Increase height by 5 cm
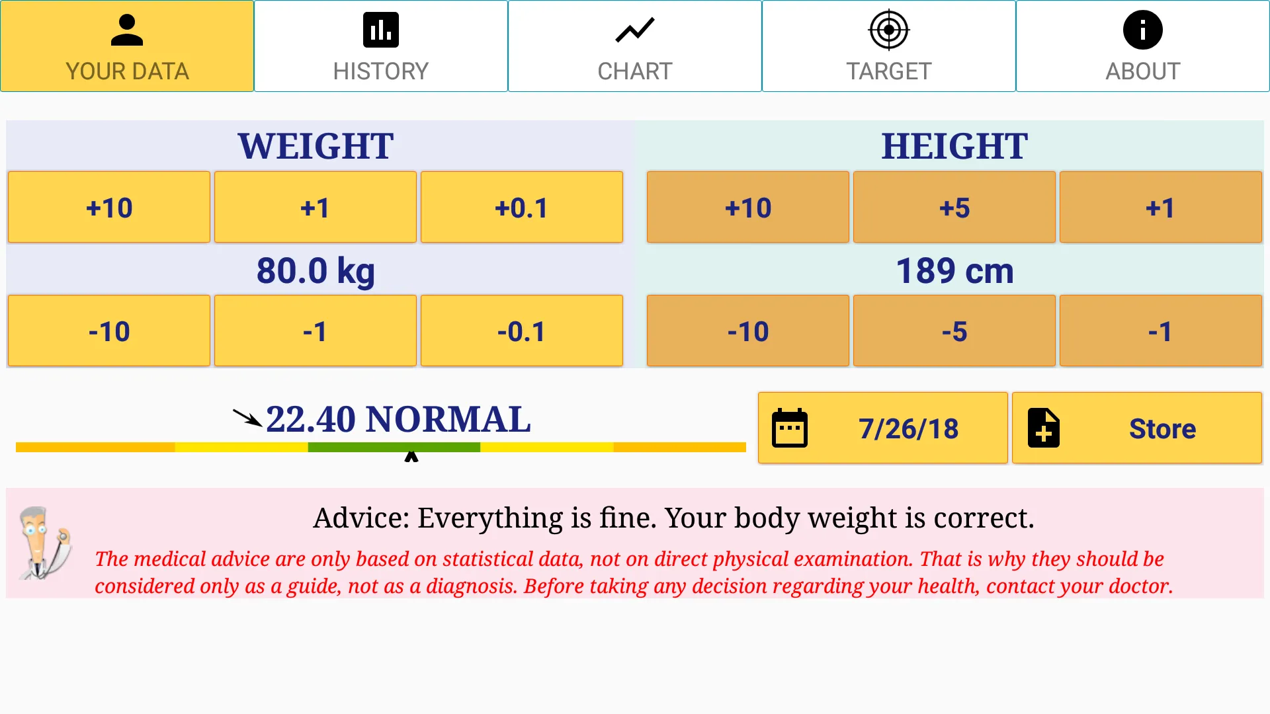Screen dimensions: 1270x714 954,208
